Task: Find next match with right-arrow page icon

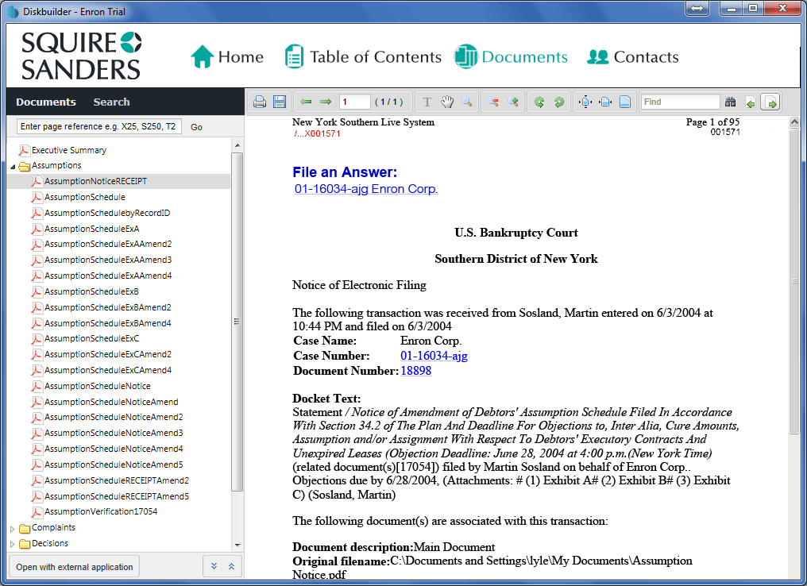Action: click(x=771, y=102)
